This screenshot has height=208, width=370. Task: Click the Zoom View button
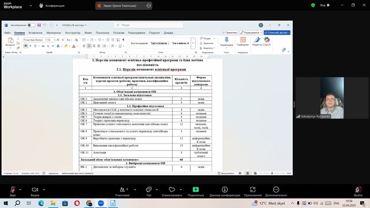(x=325, y=5)
